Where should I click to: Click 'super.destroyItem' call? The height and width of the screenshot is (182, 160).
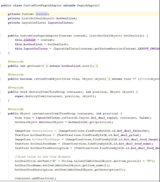30,96
